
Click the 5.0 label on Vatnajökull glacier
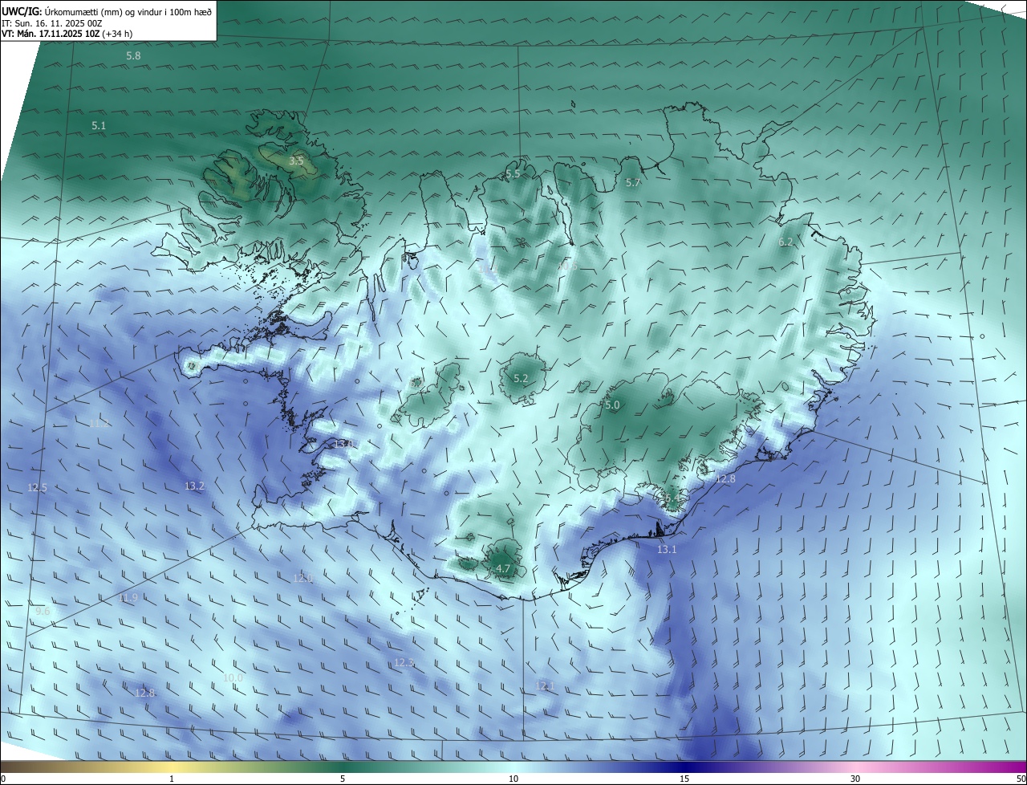(x=612, y=405)
